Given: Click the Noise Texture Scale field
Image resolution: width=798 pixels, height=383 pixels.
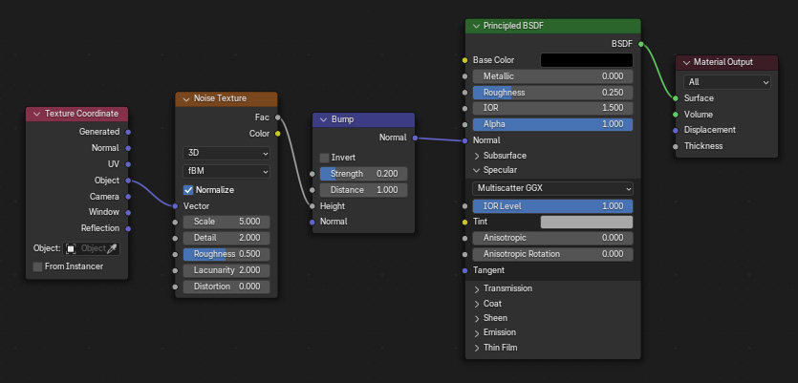Looking at the screenshot, I should [x=226, y=222].
